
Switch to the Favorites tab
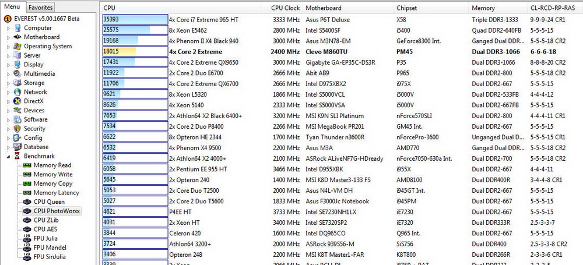[40, 7]
